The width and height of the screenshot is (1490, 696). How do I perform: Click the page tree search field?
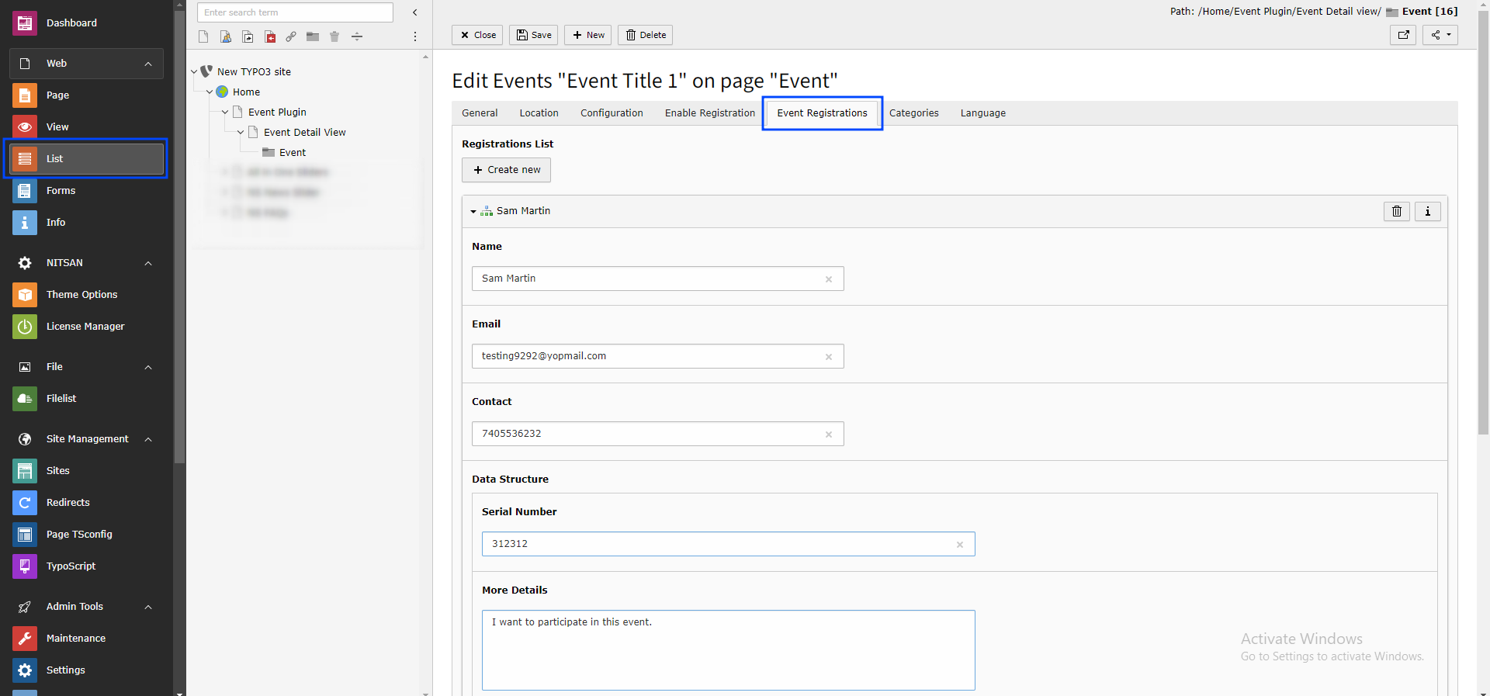click(295, 12)
